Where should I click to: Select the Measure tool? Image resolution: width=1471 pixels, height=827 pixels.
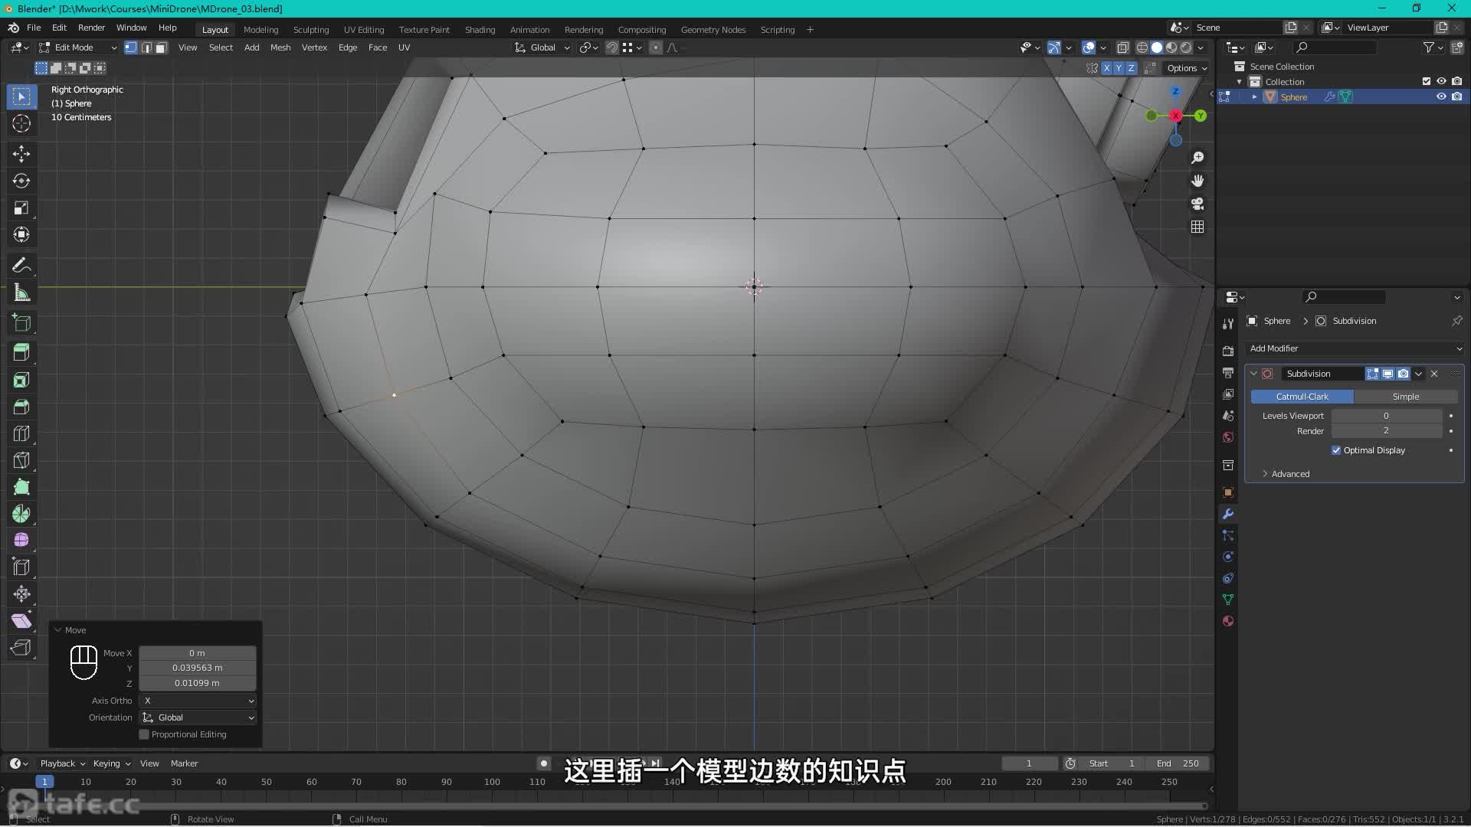coord(21,293)
